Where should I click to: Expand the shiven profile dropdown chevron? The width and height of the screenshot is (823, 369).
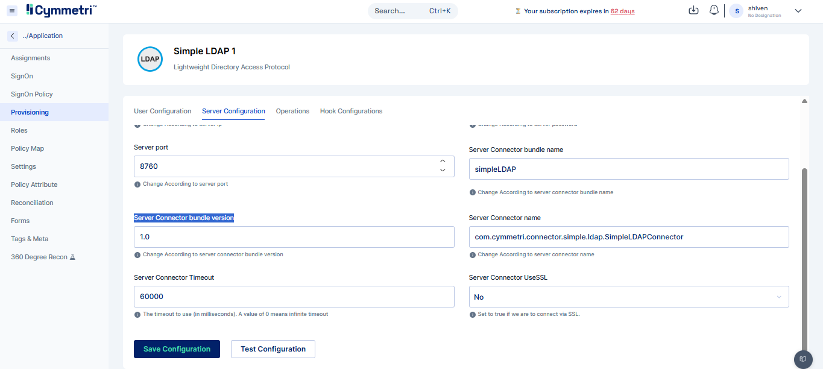[x=798, y=11]
